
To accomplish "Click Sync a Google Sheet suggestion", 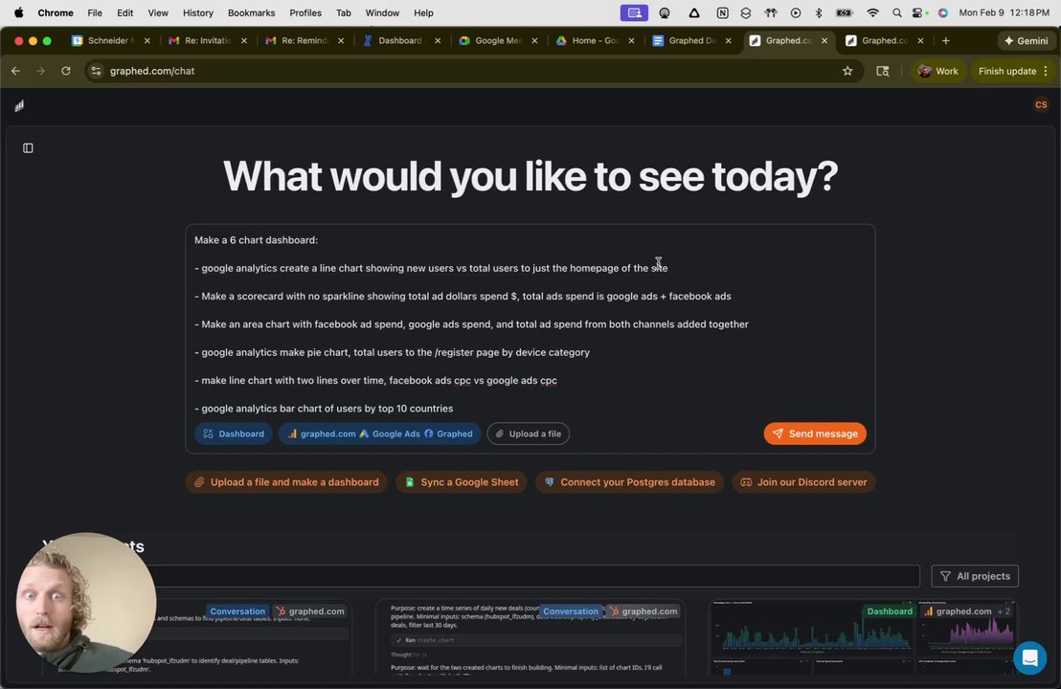I will coord(462,482).
